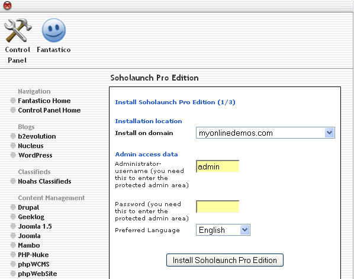
Task: Select Joomla 1.5 from Content Management
Action: click(35, 226)
